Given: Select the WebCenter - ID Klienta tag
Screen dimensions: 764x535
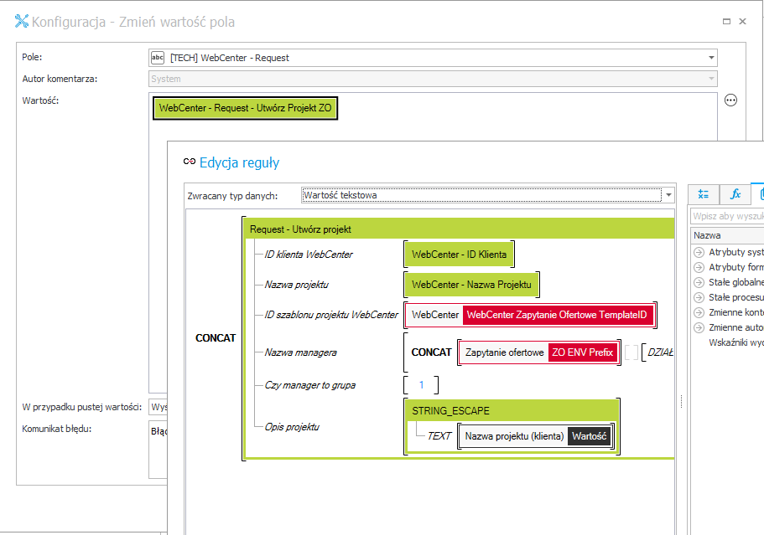Looking at the screenshot, I should point(459,255).
